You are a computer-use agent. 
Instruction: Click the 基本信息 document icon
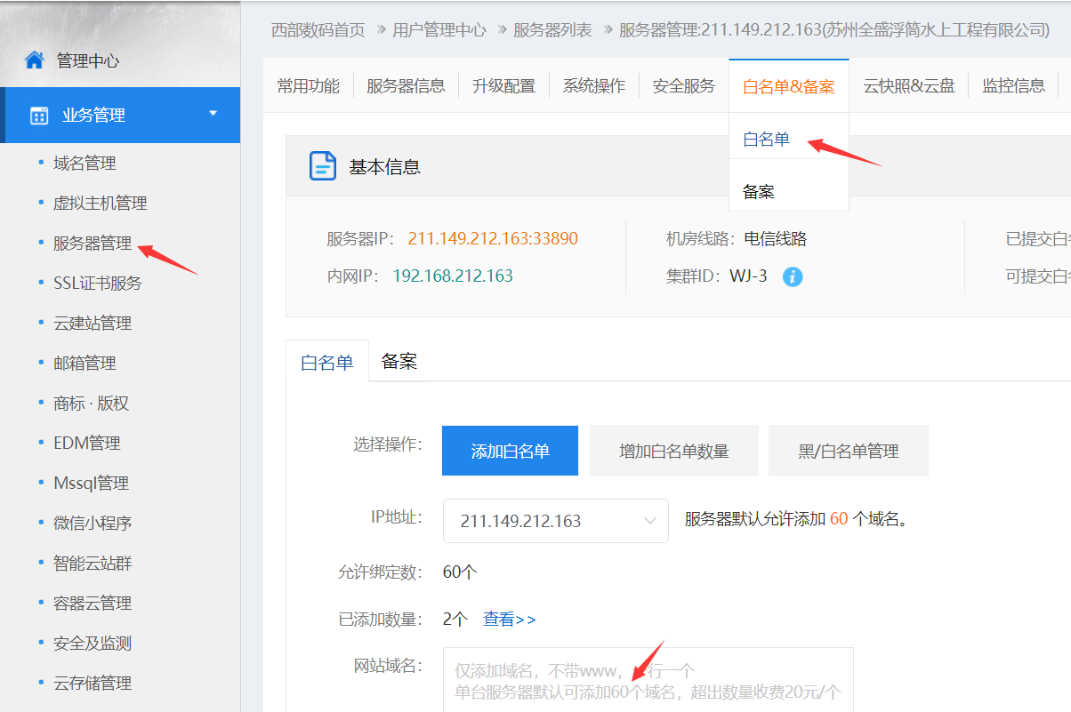[x=322, y=166]
